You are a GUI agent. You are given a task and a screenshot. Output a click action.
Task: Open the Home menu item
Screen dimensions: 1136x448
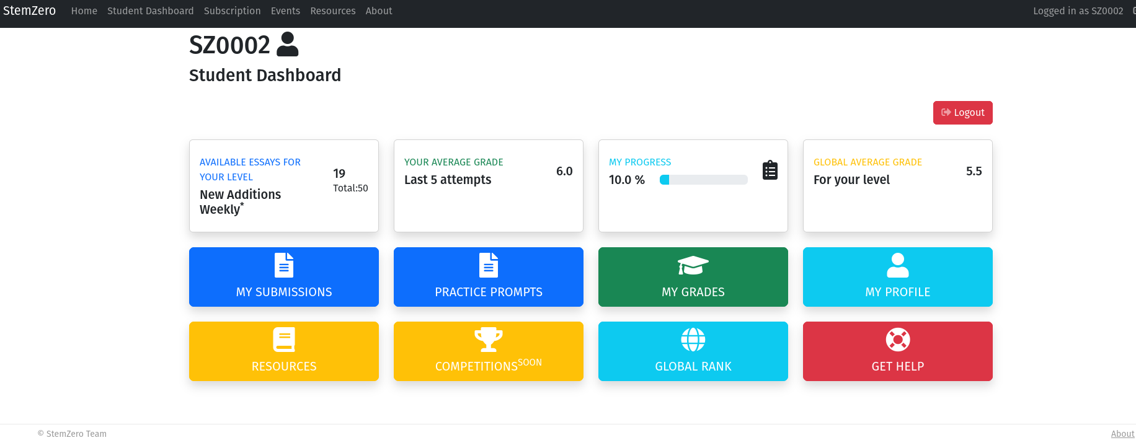(x=84, y=11)
